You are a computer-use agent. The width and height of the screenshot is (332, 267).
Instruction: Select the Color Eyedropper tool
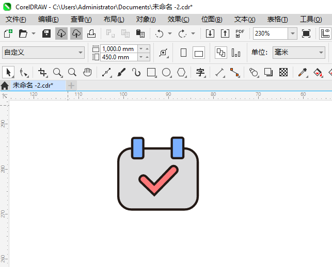303,72
